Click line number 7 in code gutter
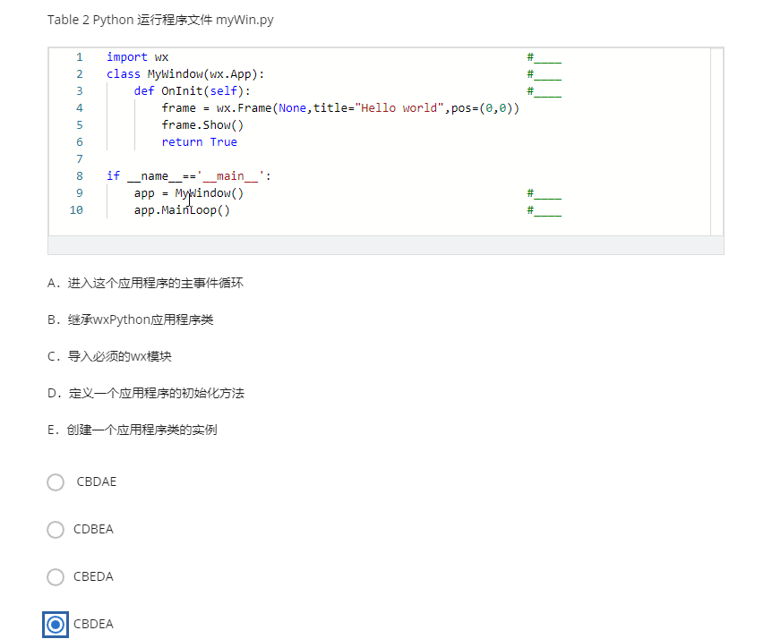This screenshot has width=772, height=639. (80, 159)
